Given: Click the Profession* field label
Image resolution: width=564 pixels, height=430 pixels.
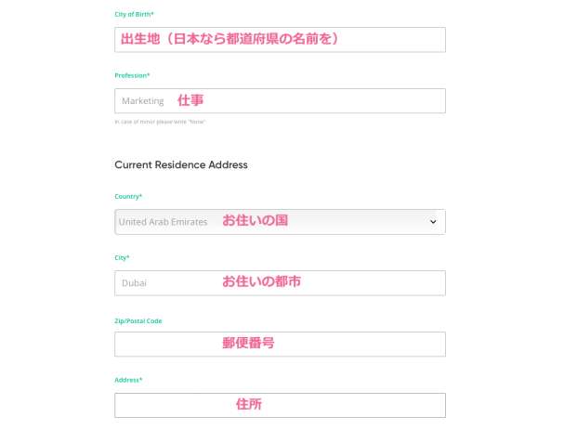Looking at the screenshot, I should 132,75.
